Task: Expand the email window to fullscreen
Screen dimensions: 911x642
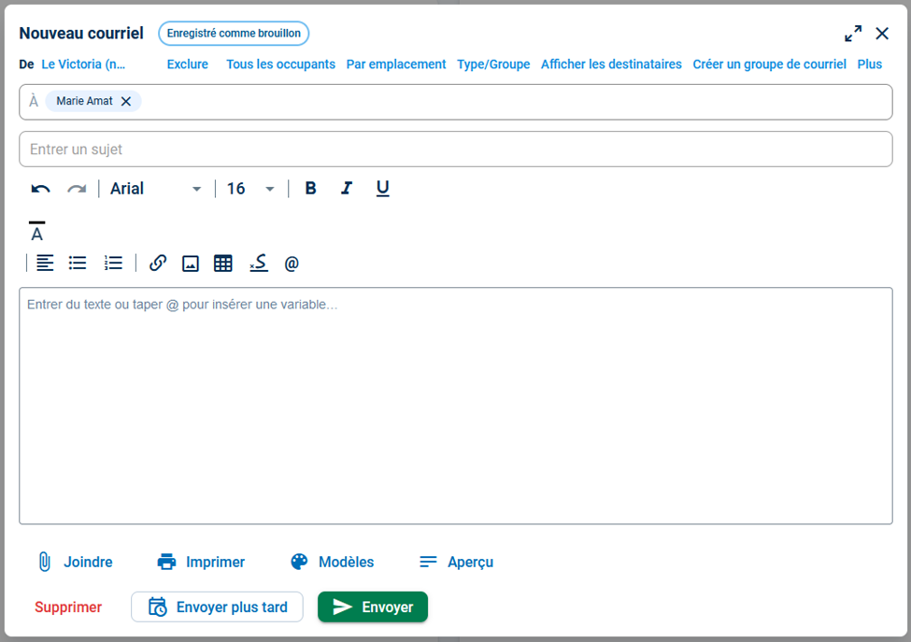Action: point(853,34)
